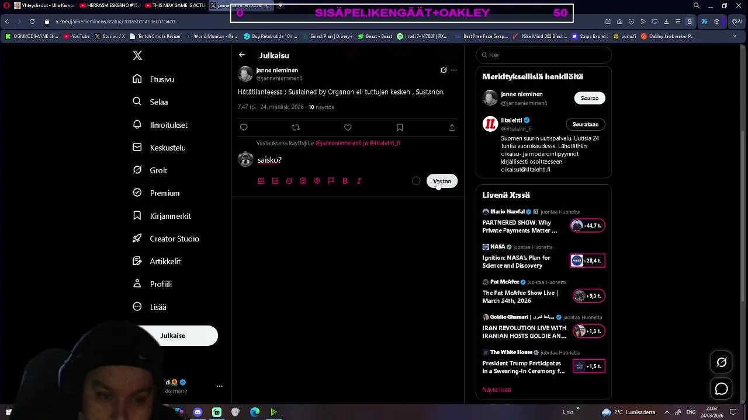Screen dimensions: 748x420
Task: Open Twitch Emote Resizer bookmark
Action: click(155, 36)
